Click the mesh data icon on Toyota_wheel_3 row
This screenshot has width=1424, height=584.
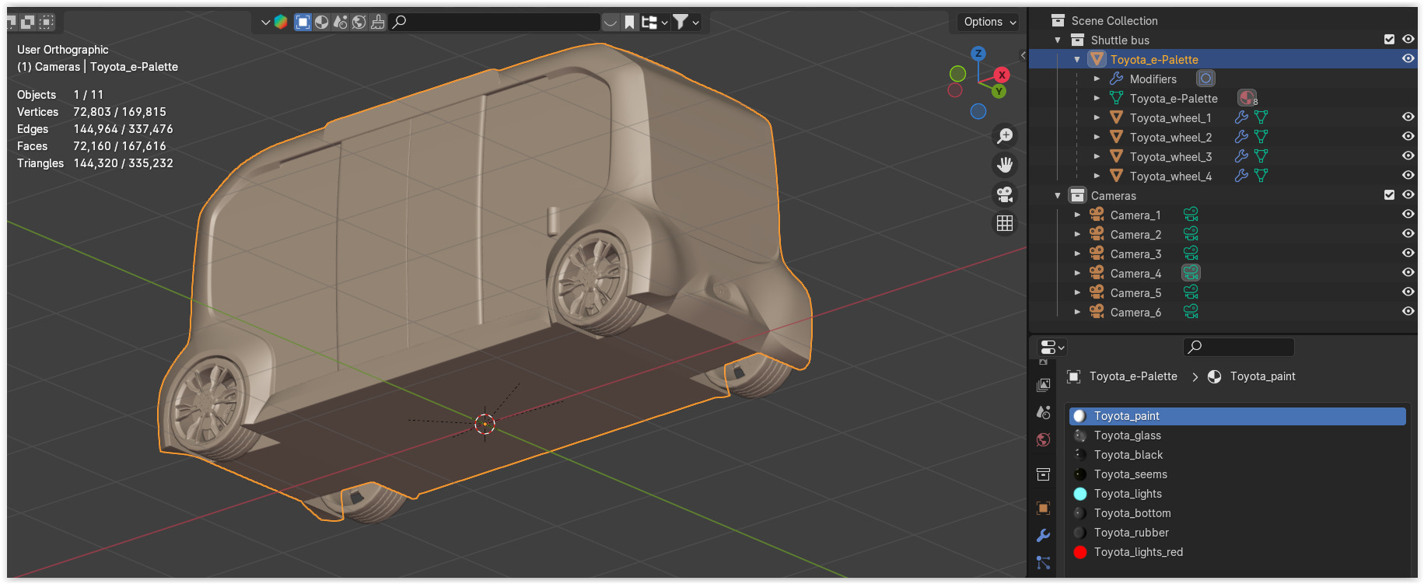click(x=1261, y=156)
